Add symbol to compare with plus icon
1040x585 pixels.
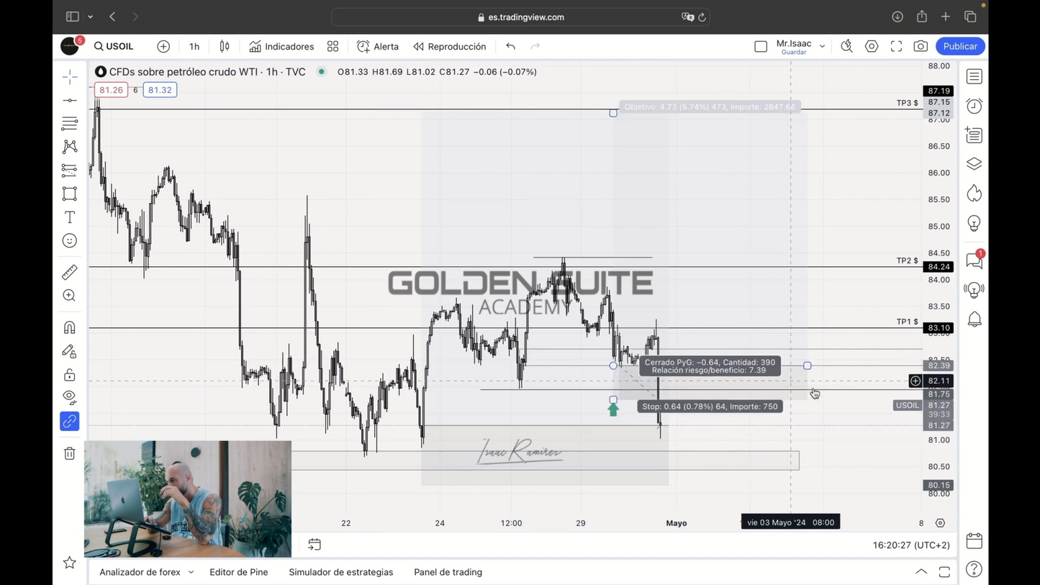[163, 46]
